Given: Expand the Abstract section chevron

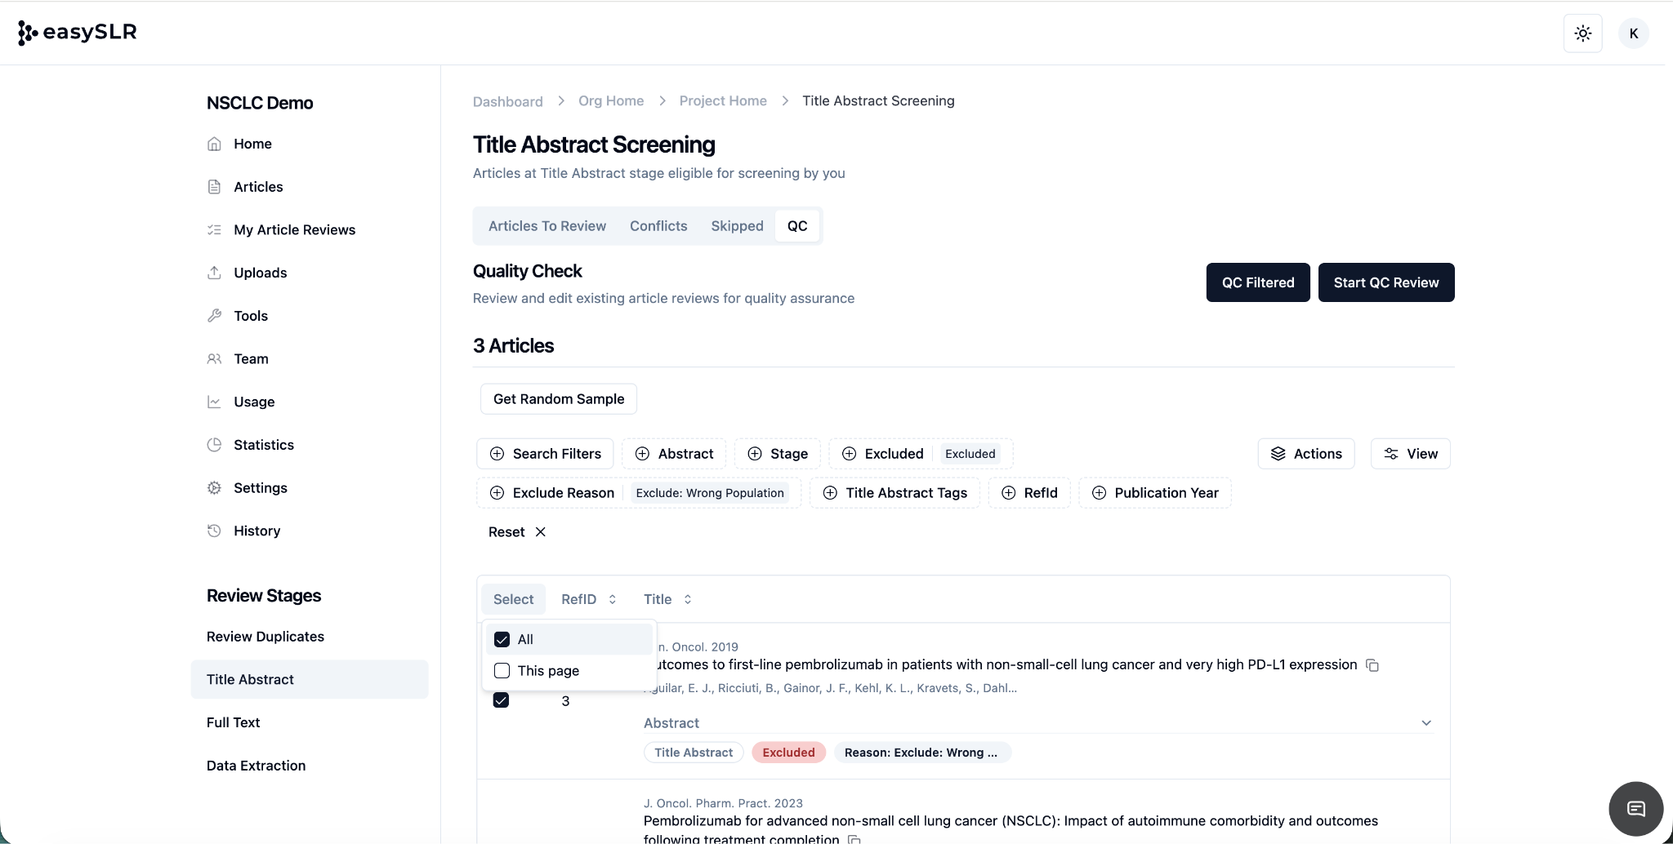Looking at the screenshot, I should (1425, 723).
